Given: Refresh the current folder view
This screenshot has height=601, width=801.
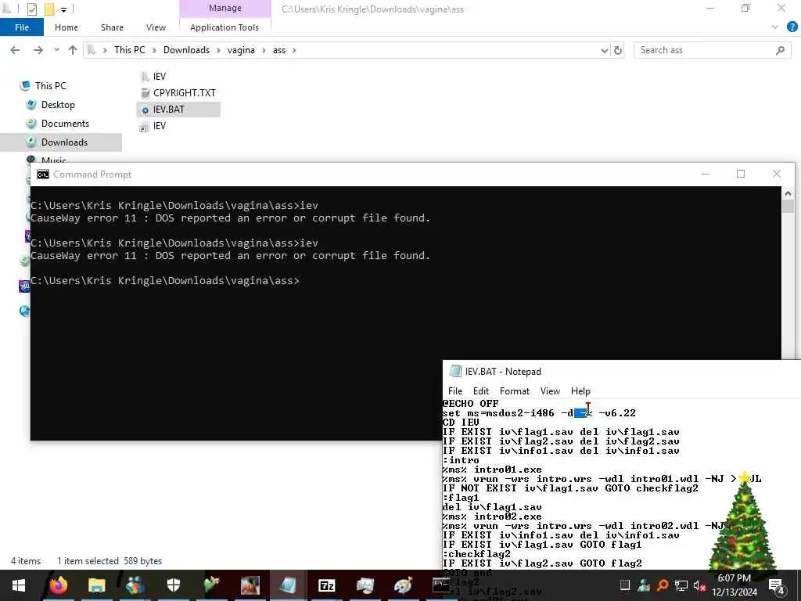Looking at the screenshot, I should [x=618, y=50].
